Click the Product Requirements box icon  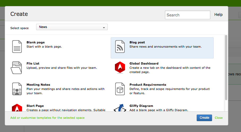(120, 89)
